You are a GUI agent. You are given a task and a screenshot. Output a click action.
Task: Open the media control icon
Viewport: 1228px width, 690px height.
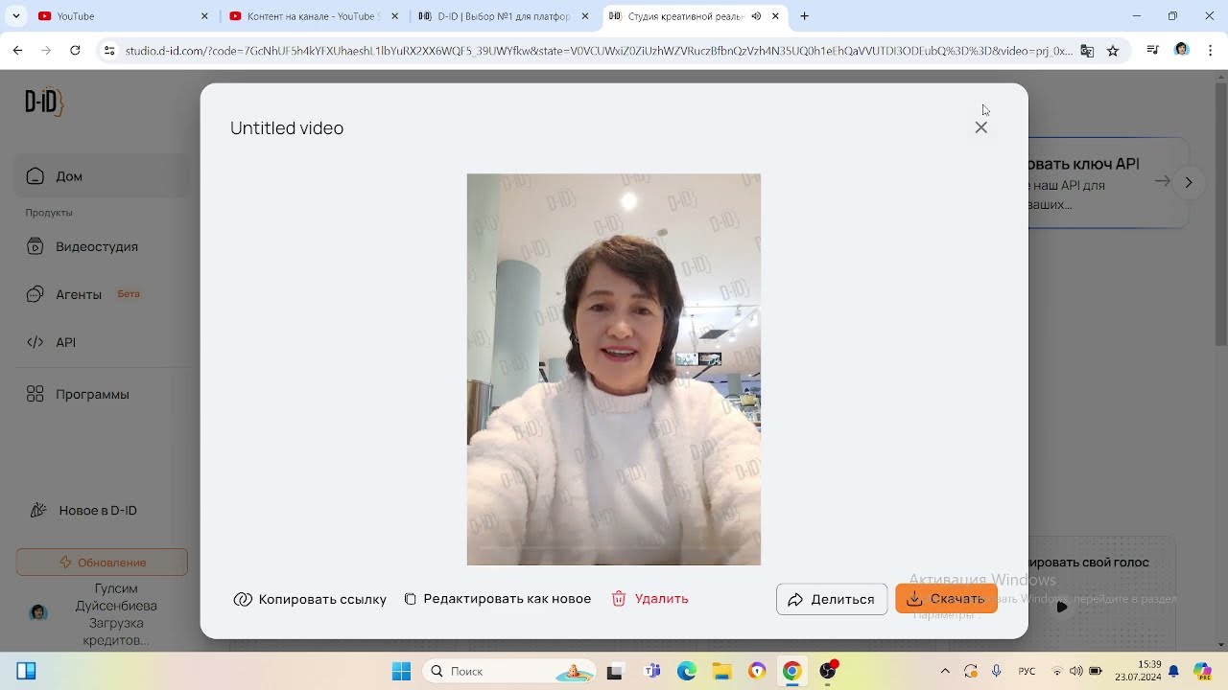coord(1153,51)
